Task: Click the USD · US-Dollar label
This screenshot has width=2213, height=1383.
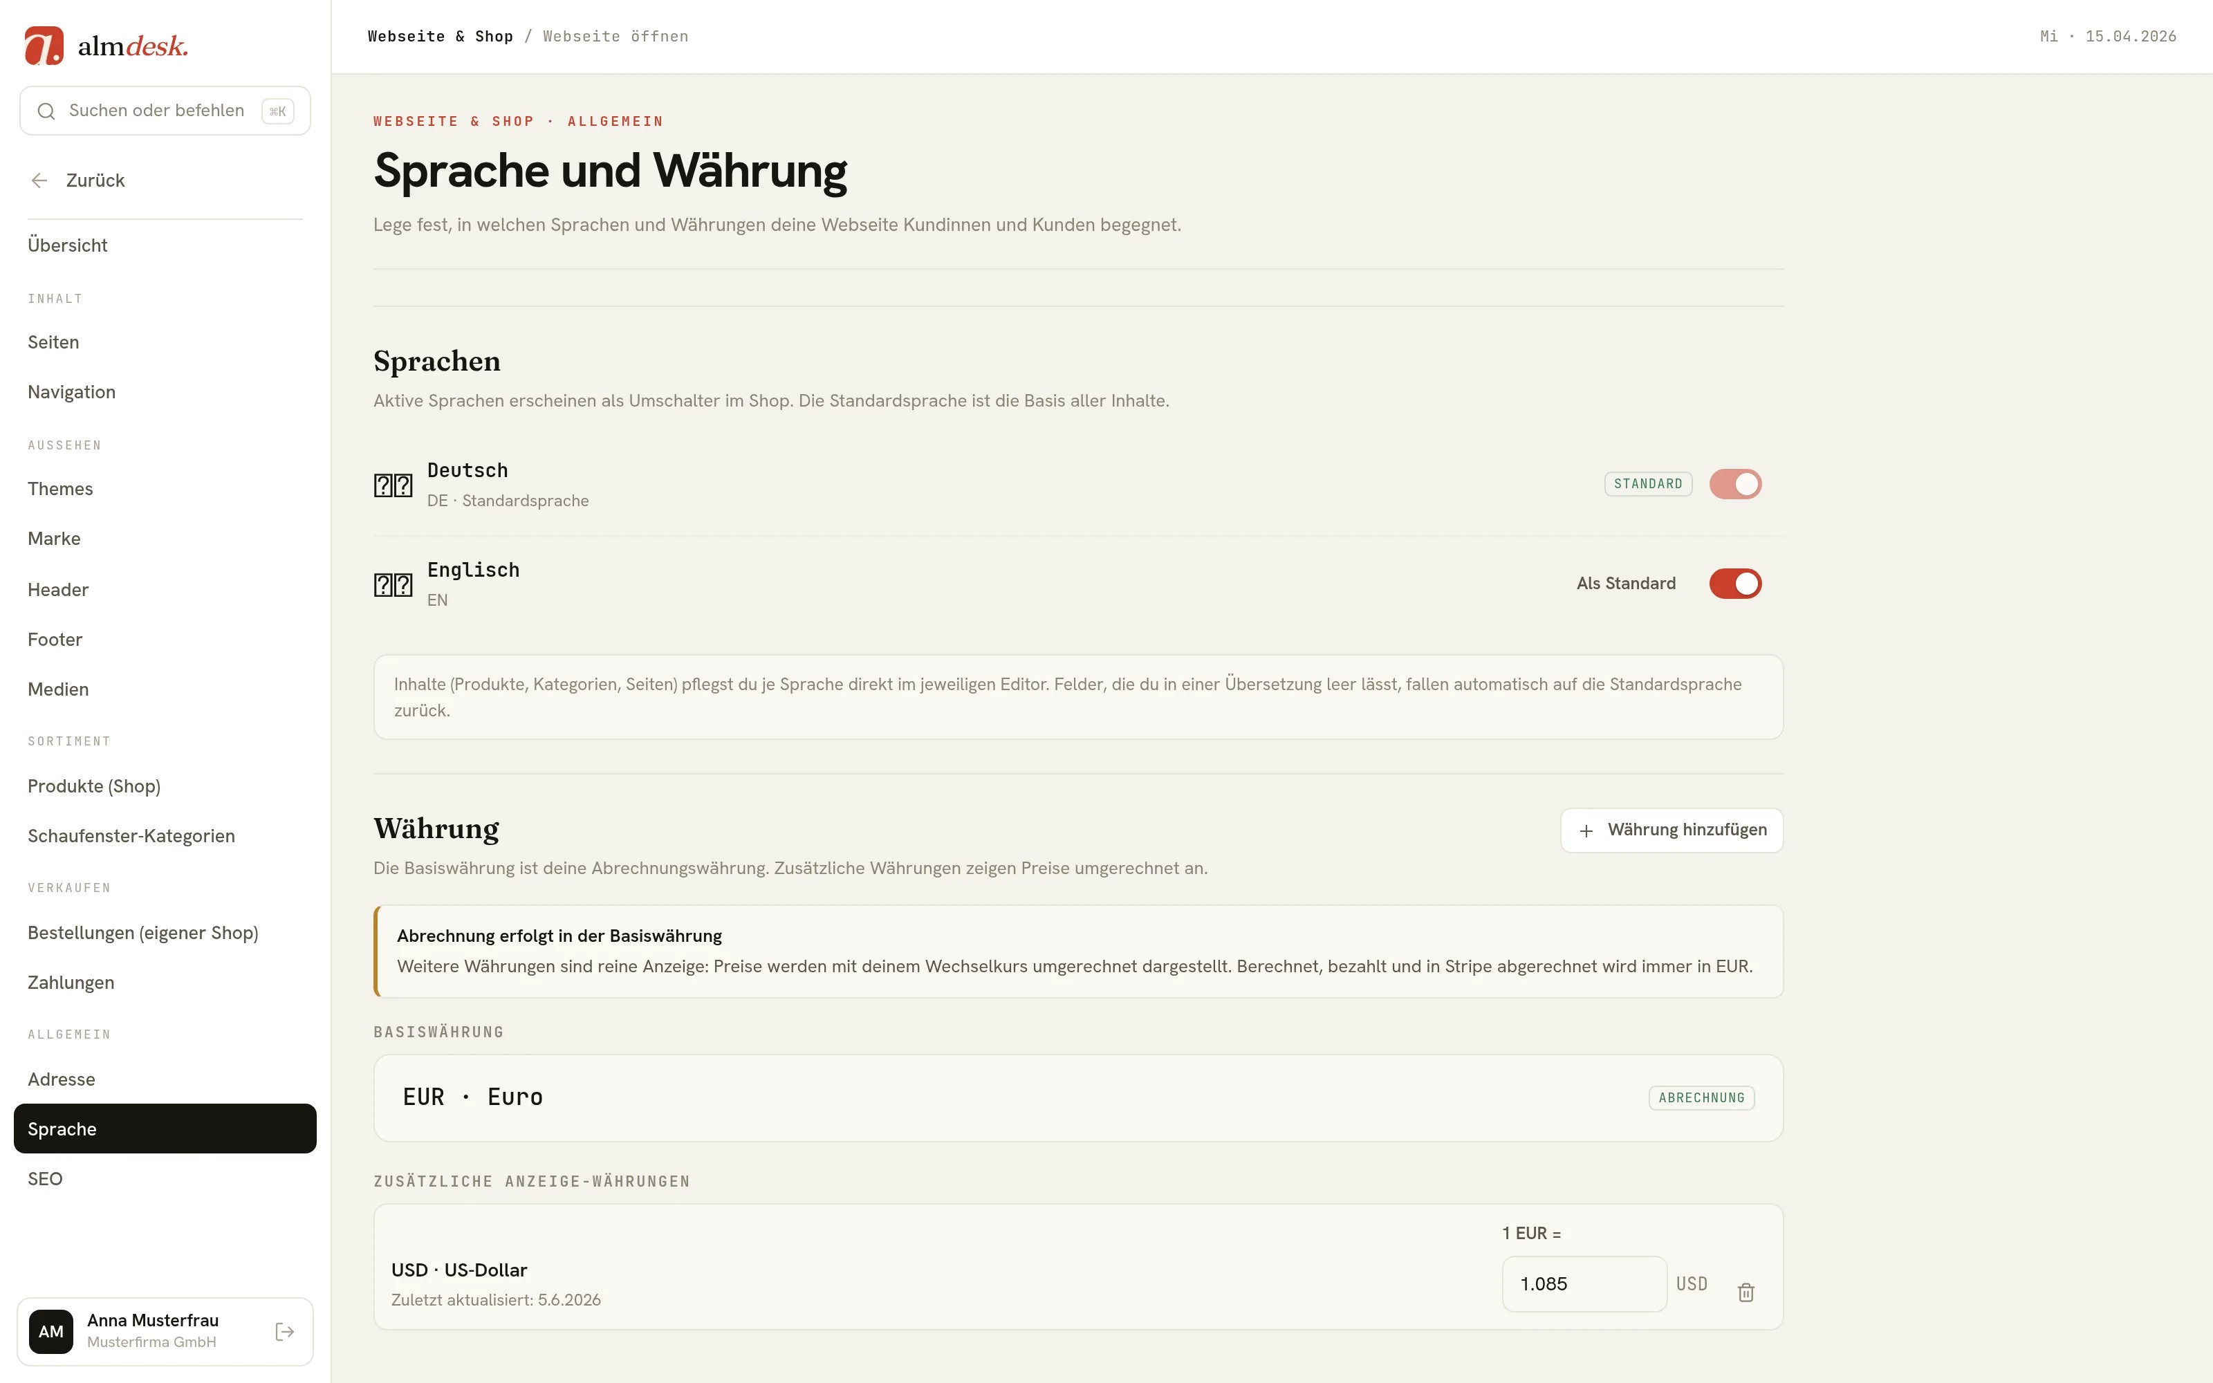Action: [x=459, y=1270]
